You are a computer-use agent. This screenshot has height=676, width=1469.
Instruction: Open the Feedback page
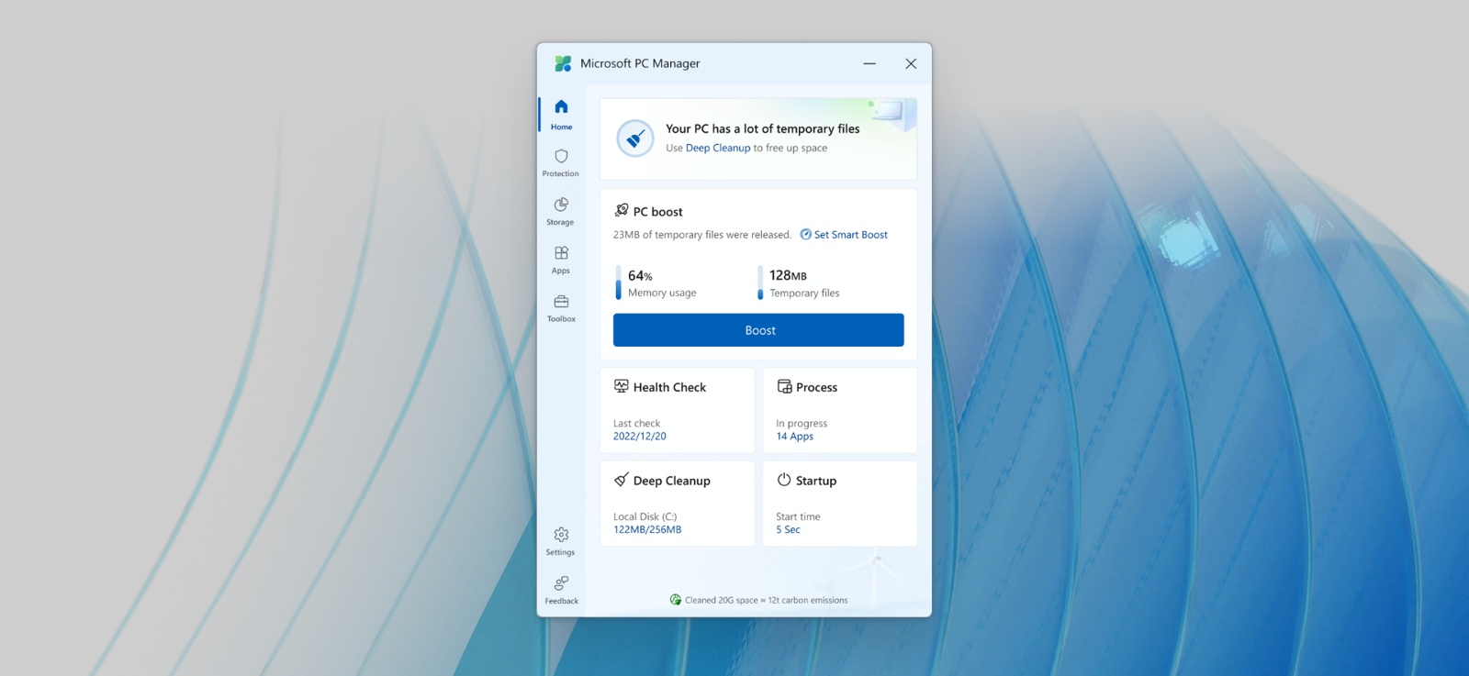[561, 590]
